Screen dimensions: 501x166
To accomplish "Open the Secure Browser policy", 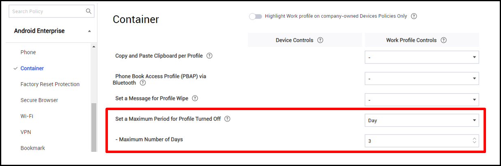I will 39,100.
